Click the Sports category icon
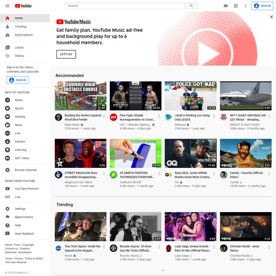This screenshot has height=276, width=276. (x=7, y=108)
